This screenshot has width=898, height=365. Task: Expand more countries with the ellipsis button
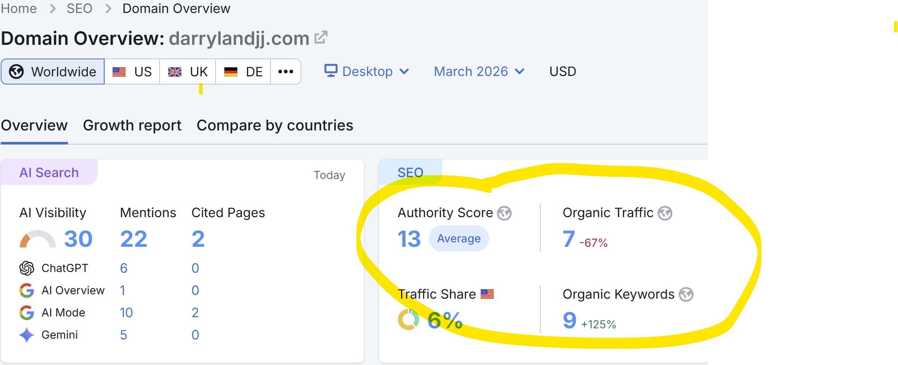click(x=285, y=72)
